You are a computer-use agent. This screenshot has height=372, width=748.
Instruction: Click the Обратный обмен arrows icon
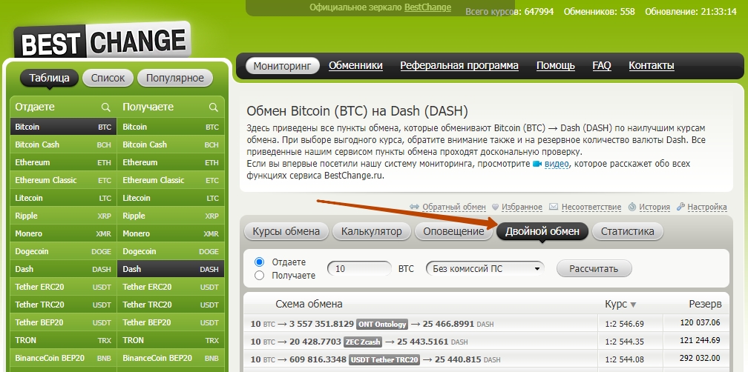click(x=414, y=207)
